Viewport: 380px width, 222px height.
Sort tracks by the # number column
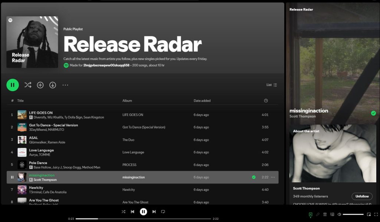[x=12, y=100]
